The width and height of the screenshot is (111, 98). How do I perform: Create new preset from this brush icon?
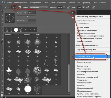pos(73,18)
